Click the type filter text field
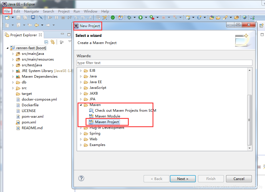 pyautogui.click(x=165, y=63)
